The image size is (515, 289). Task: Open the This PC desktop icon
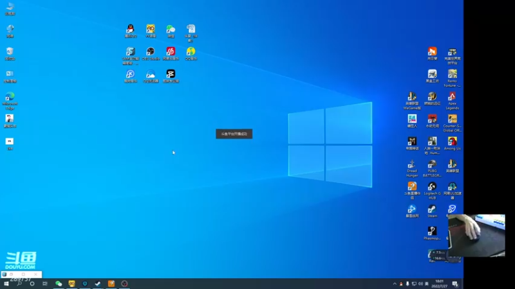[x=10, y=8]
